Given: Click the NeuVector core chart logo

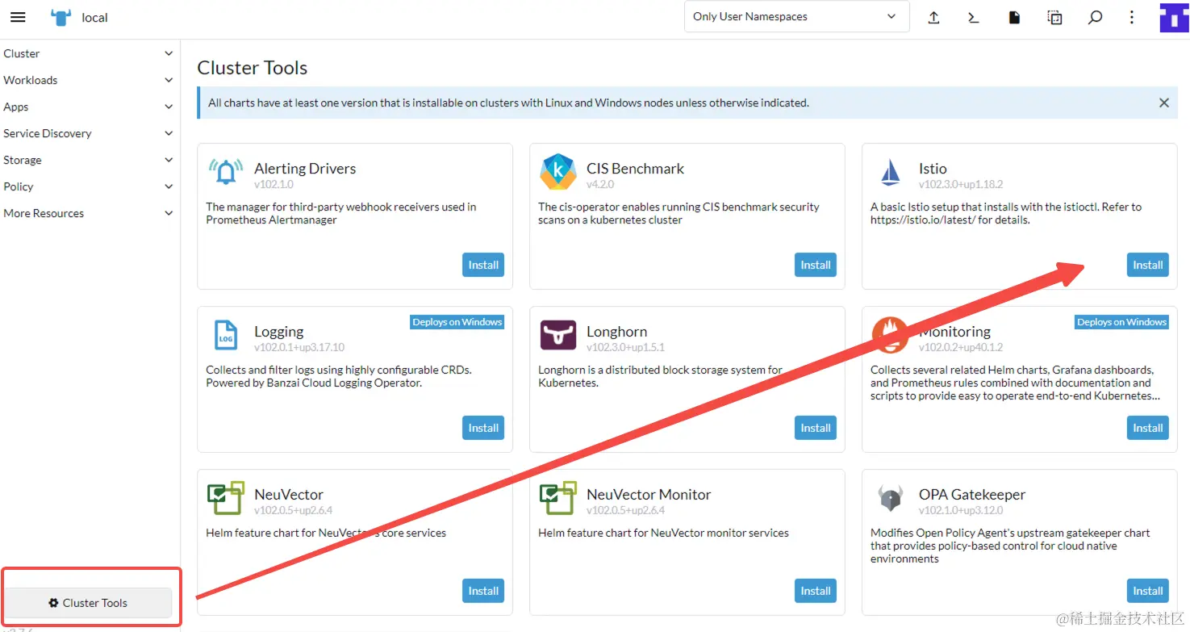Looking at the screenshot, I should coord(226,498).
